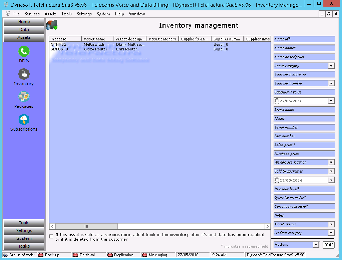The image size is (342, 260).
Task: Click the Asset id input field
Action: (x=304, y=39)
